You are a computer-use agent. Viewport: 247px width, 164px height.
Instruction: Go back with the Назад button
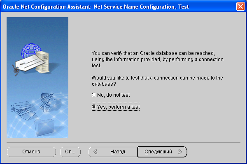click(x=113, y=152)
